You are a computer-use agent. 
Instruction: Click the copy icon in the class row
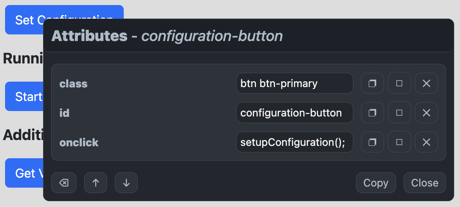(372, 83)
